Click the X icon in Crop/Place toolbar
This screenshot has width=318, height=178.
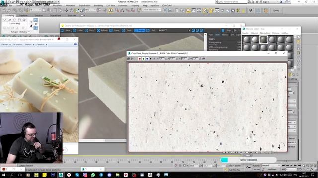(132, 58)
